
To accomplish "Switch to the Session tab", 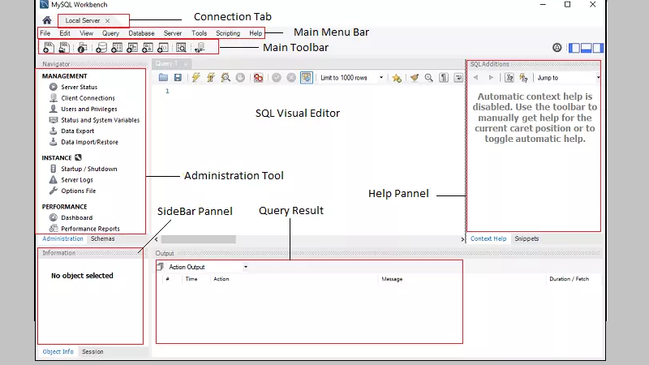I will (x=92, y=352).
